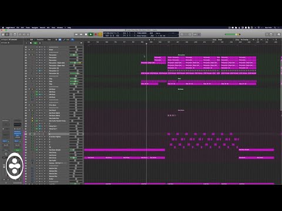
Task: Open the Record menu
Action: 42,28
